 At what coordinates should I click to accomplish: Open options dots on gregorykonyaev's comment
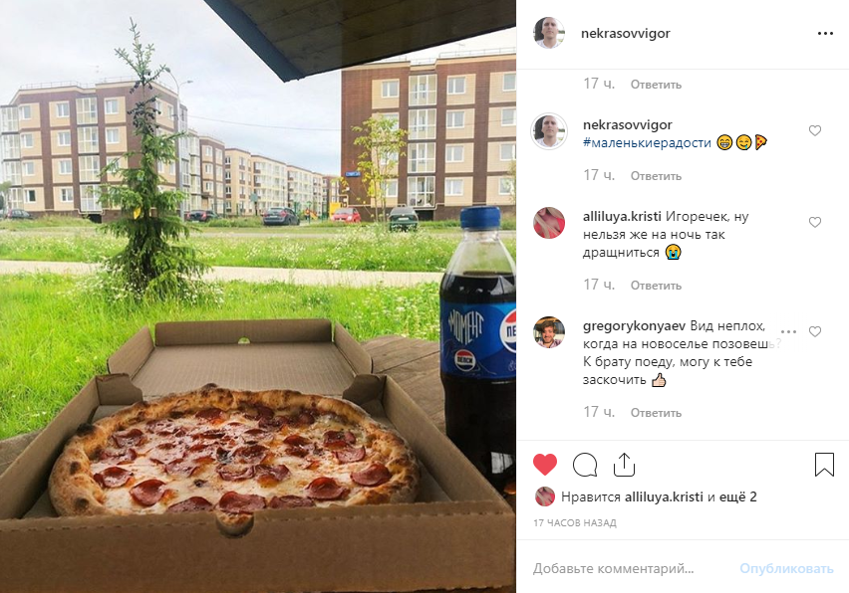click(x=788, y=332)
